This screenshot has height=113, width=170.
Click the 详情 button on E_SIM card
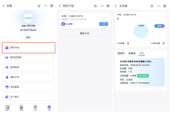coord(104,24)
